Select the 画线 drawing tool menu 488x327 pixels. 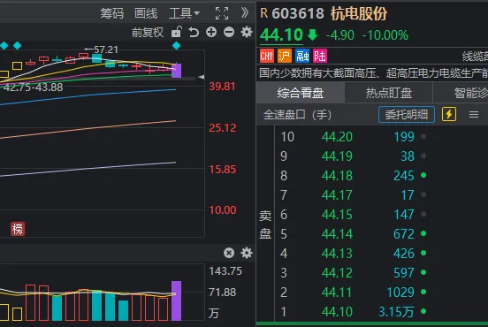click(x=146, y=13)
